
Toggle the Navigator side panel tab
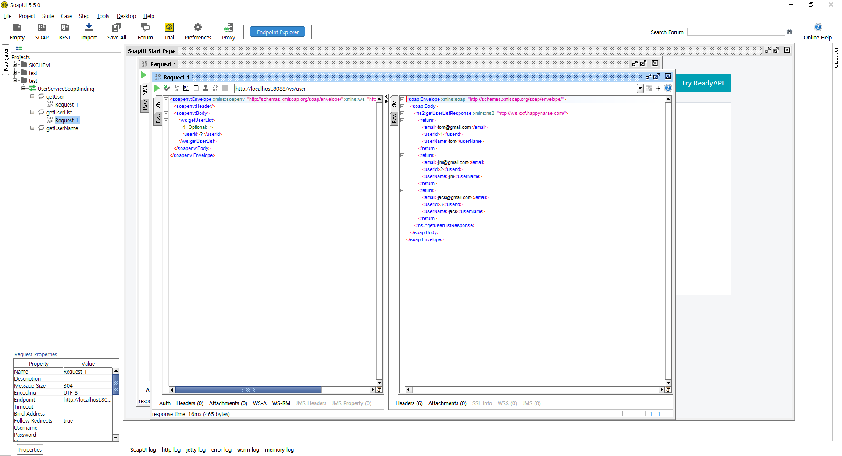[6, 60]
